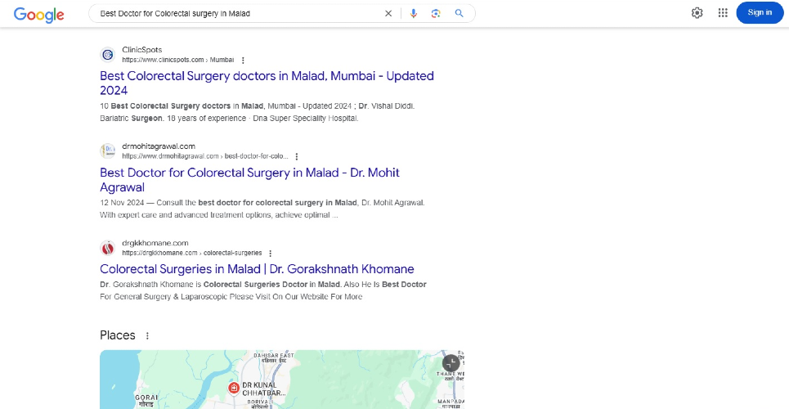Click the '12 Nov 2024' snippet text
This screenshot has height=409, width=789.
(122, 203)
